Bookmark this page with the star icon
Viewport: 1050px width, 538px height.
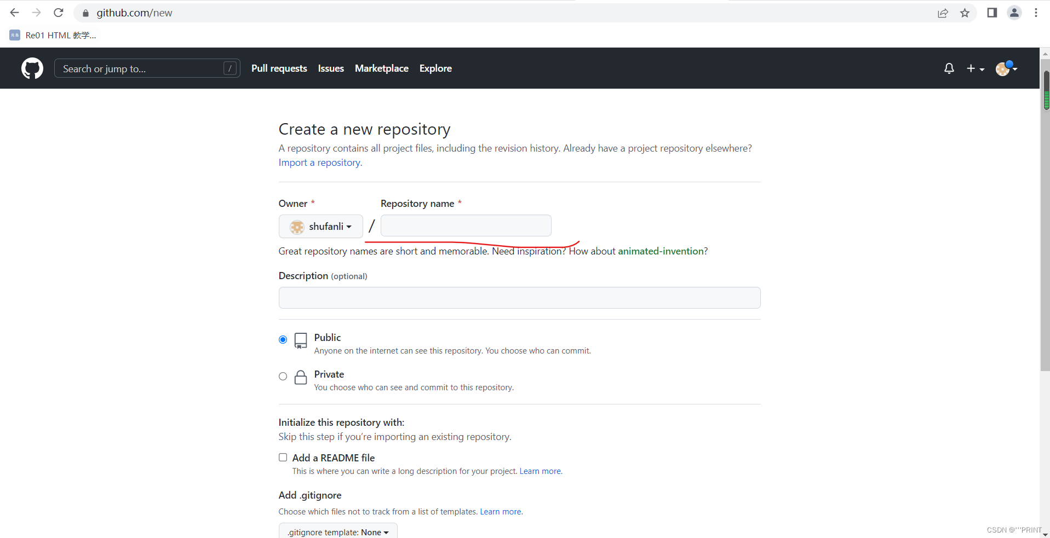pyautogui.click(x=965, y=13)
